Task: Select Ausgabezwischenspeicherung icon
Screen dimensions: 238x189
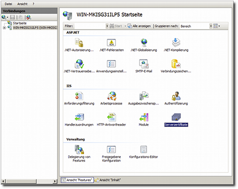Action: pos(144,96)
